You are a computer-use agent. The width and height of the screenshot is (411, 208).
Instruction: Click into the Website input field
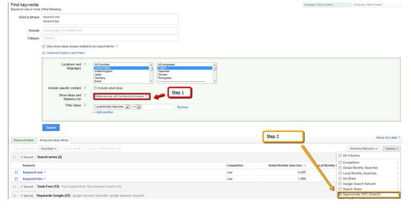(110, 31)
